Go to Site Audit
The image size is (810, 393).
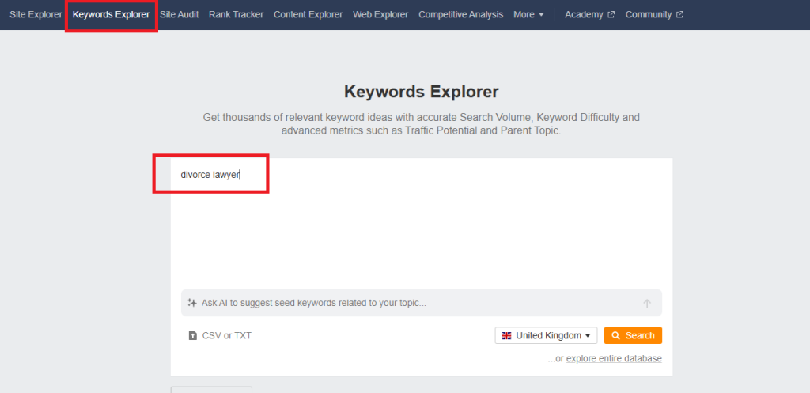pos(179,14)
